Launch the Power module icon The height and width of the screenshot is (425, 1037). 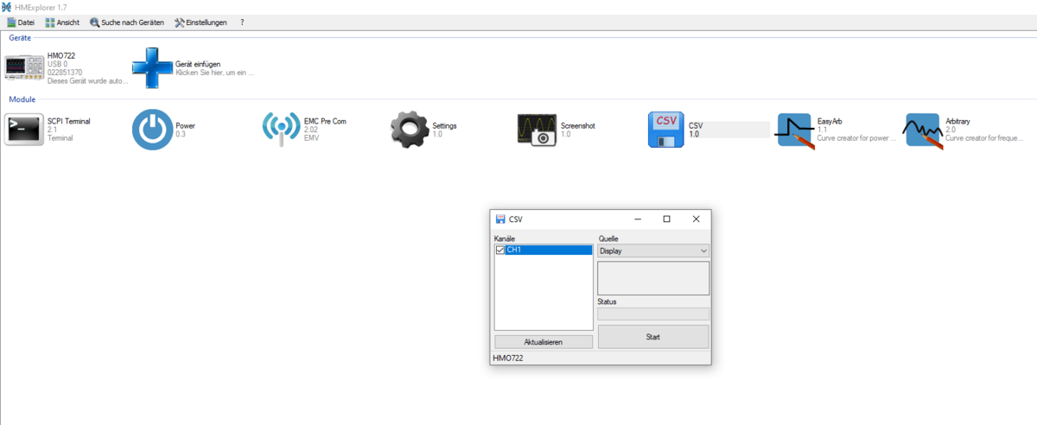click(x=152, y=130)
